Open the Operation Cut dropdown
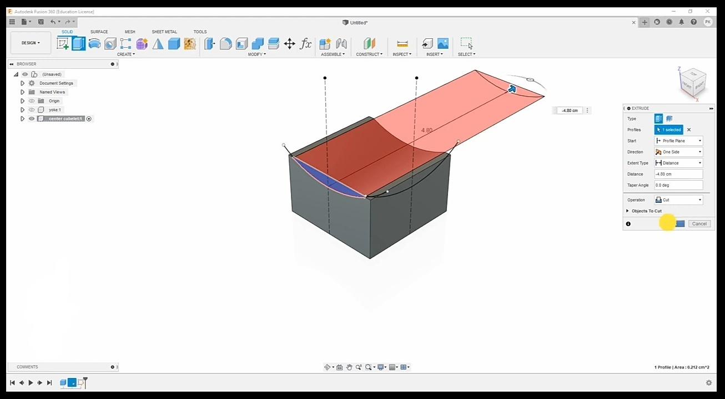This screenshot has width=725, height=399. (678, 200)
